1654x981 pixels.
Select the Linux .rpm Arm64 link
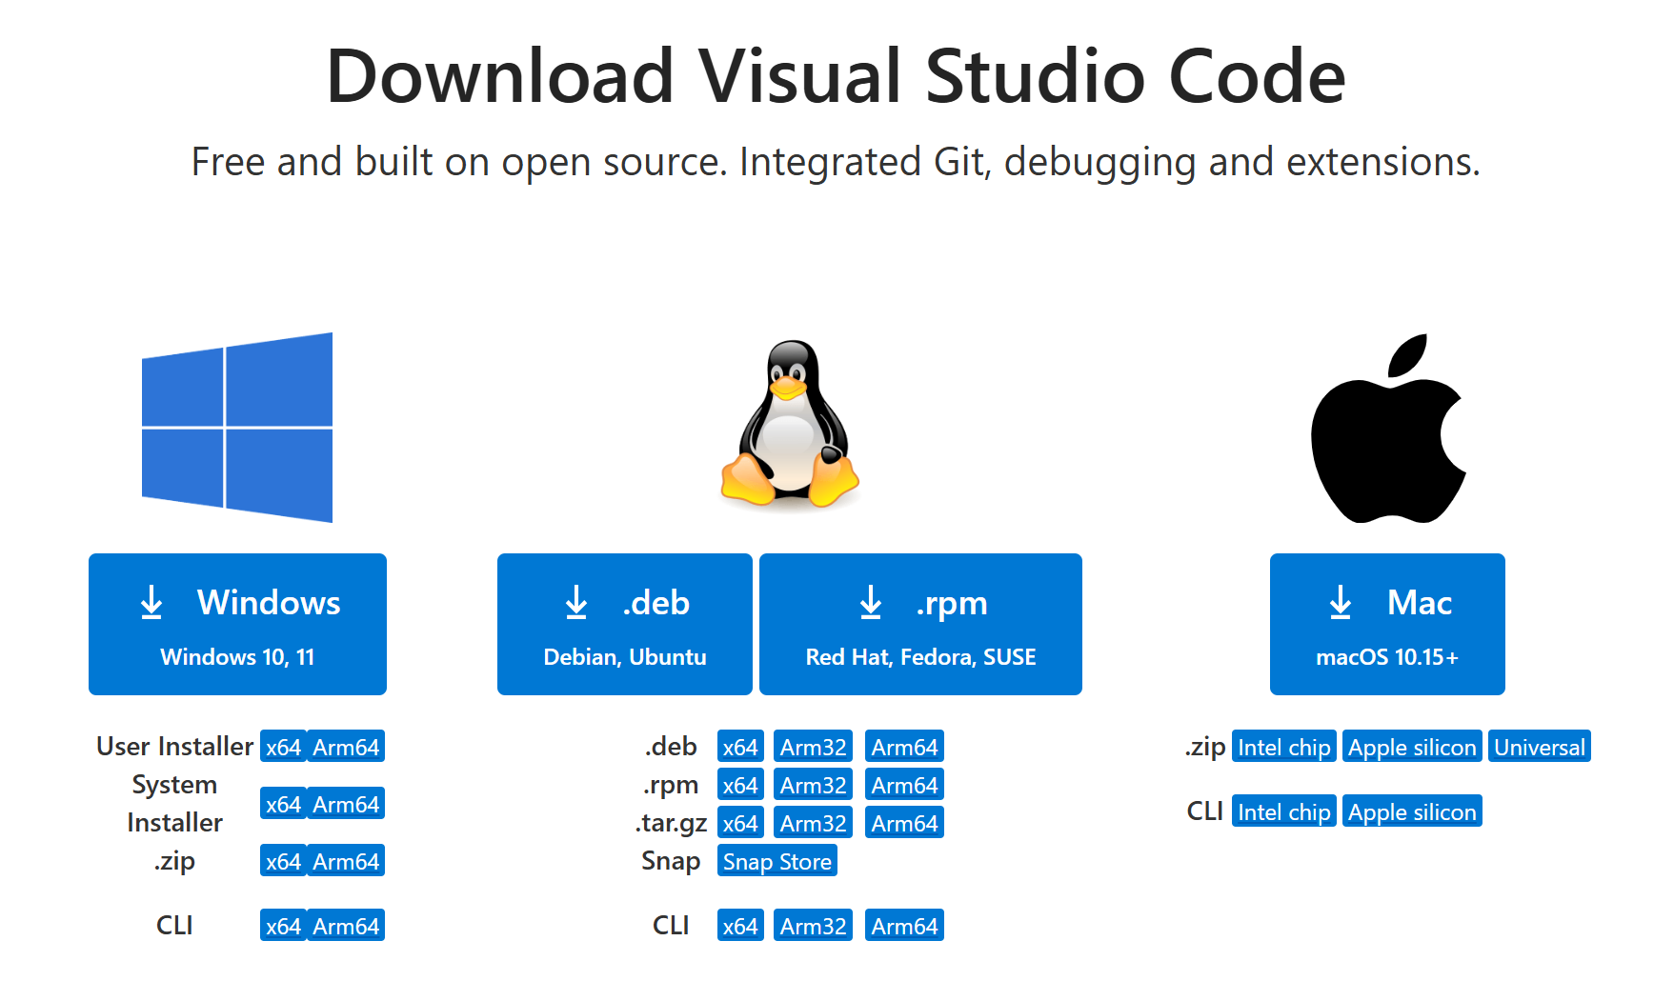(904, 786)
